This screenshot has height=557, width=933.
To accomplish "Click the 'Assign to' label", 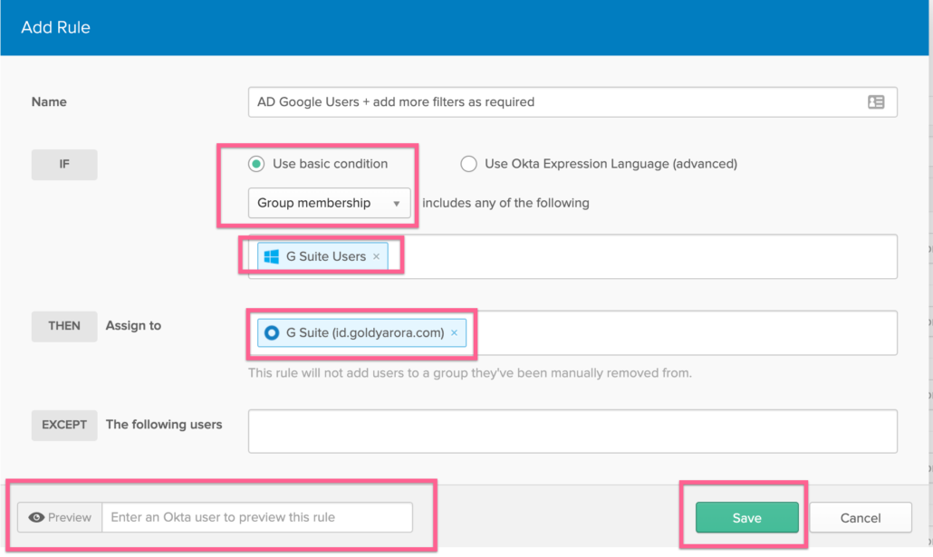I will click(x=133, y=325).
